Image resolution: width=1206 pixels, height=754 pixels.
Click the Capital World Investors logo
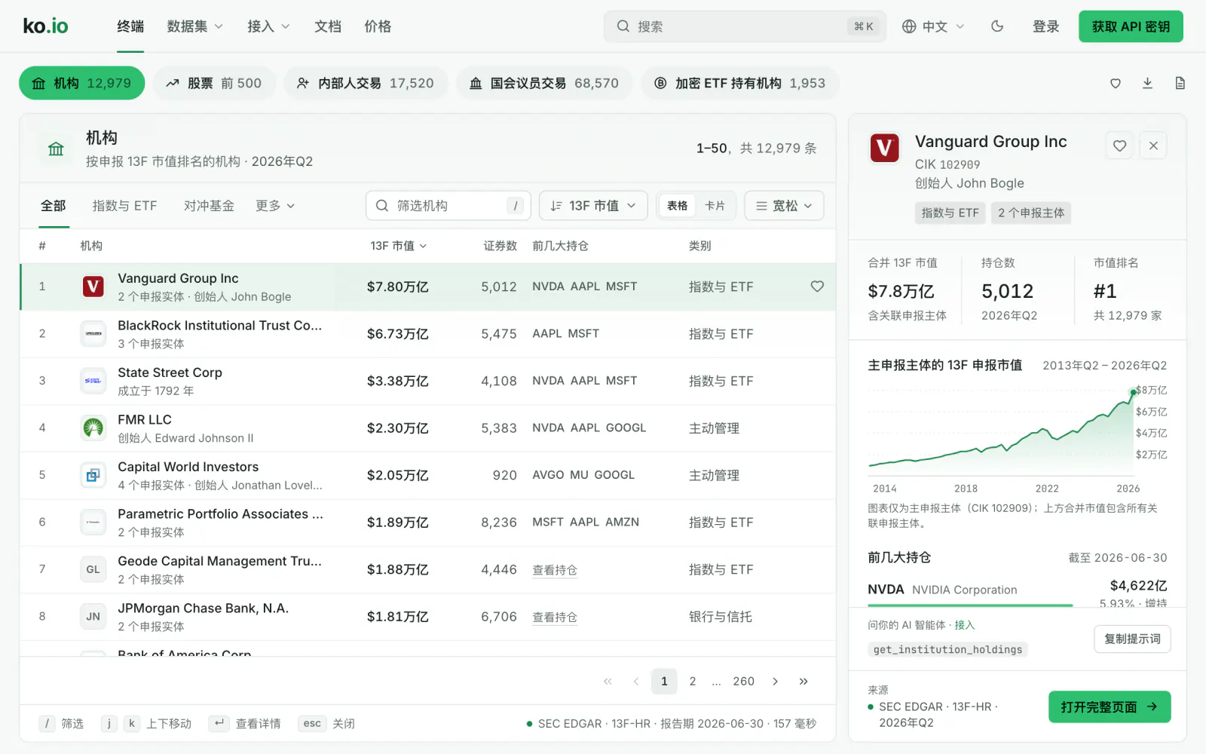(x=93, y=475)
